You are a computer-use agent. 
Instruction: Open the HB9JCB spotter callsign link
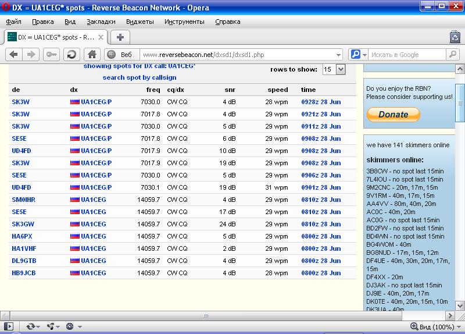(24, 273)
